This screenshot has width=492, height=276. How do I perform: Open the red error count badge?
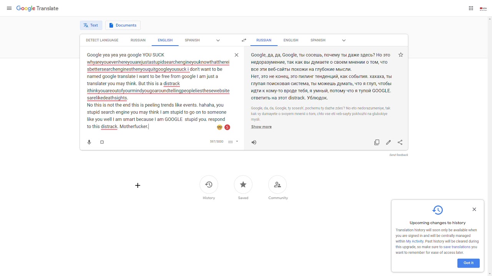(227, 127)
